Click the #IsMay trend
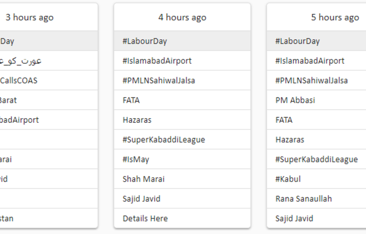366x234 pixels. click(x=182, y=159)
